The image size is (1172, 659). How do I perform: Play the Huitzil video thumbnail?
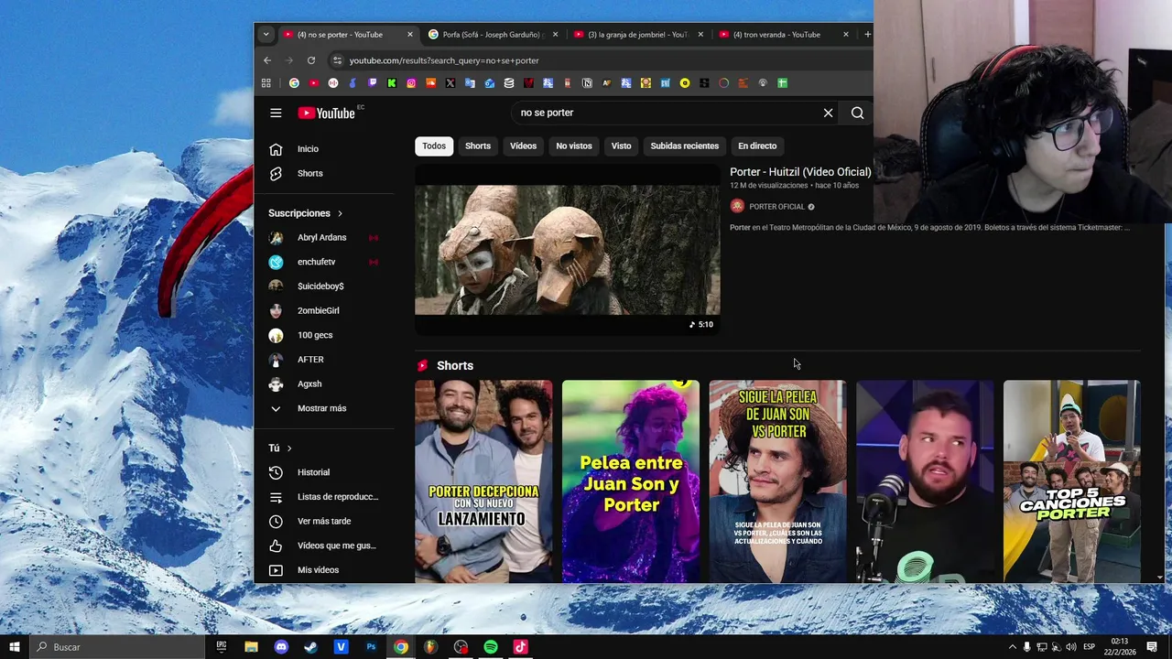click(568, 249)
